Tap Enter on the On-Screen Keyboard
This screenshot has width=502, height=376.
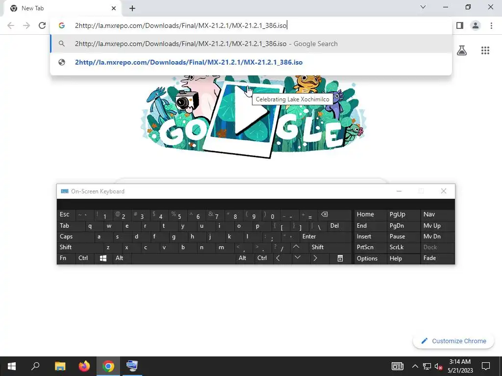tap(326, 236)
